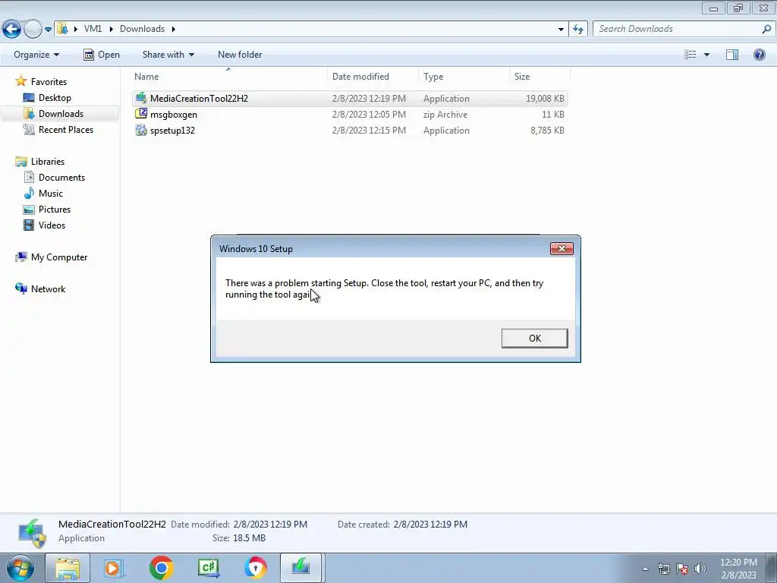777x583 pixels.
Task: Click OK in Windows 10 Setup dialog
Action: point(534,338)
